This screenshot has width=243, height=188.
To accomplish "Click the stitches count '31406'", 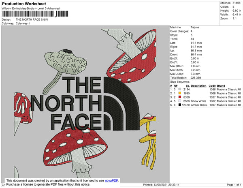I will pos(237,3).
